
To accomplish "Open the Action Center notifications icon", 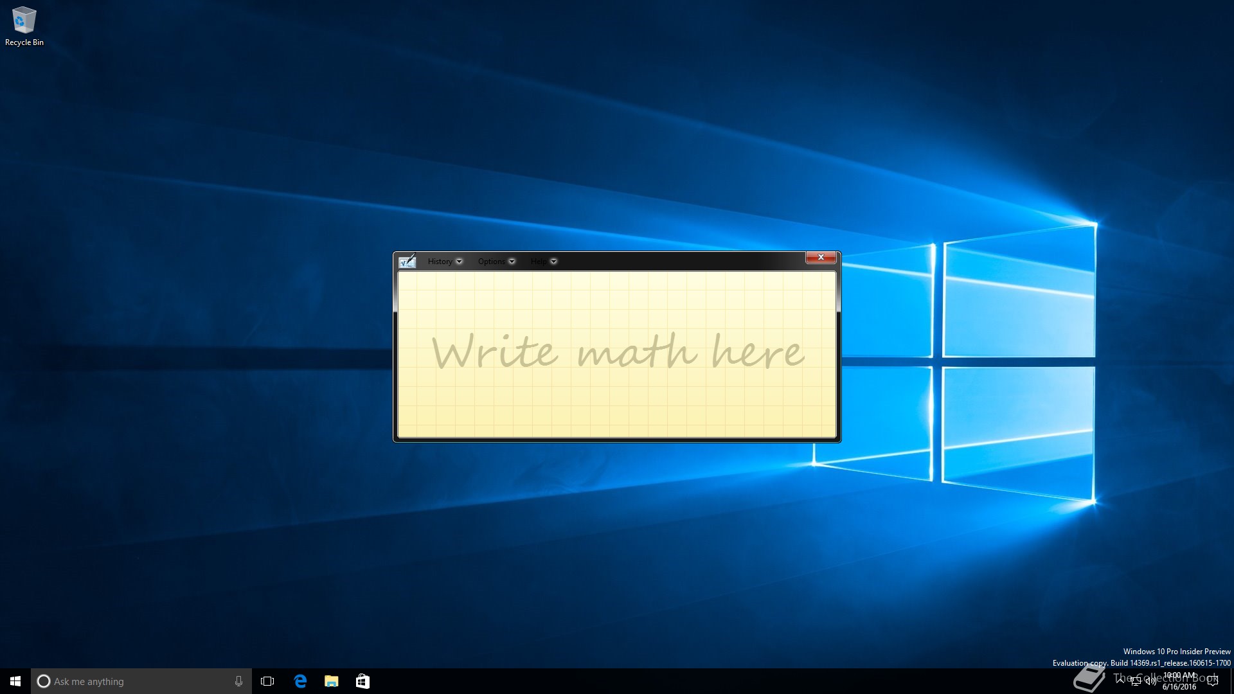I will 1213,681.
